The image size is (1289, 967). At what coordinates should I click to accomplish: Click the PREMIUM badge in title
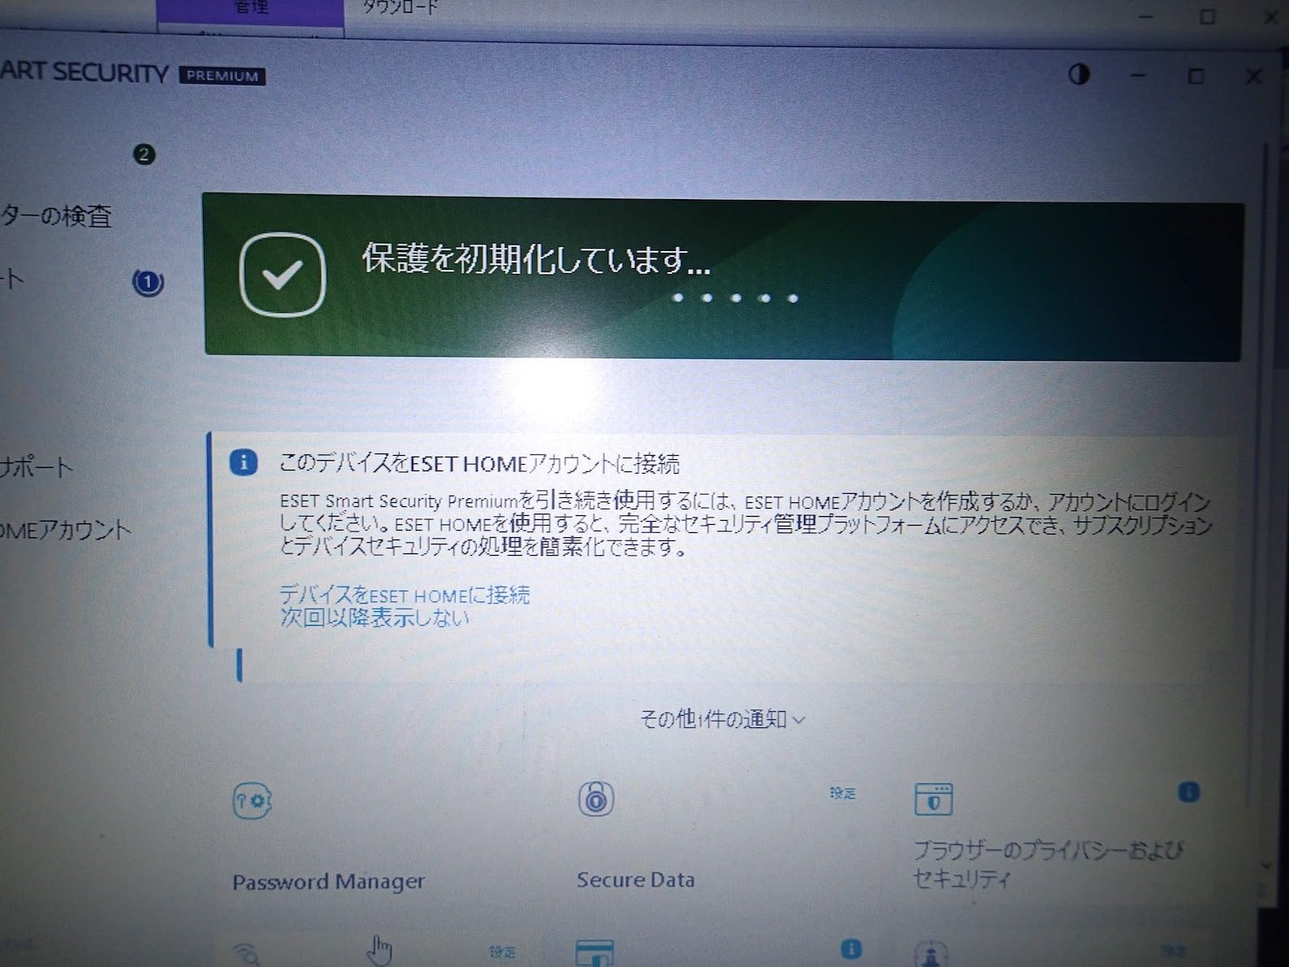[223, 76]
